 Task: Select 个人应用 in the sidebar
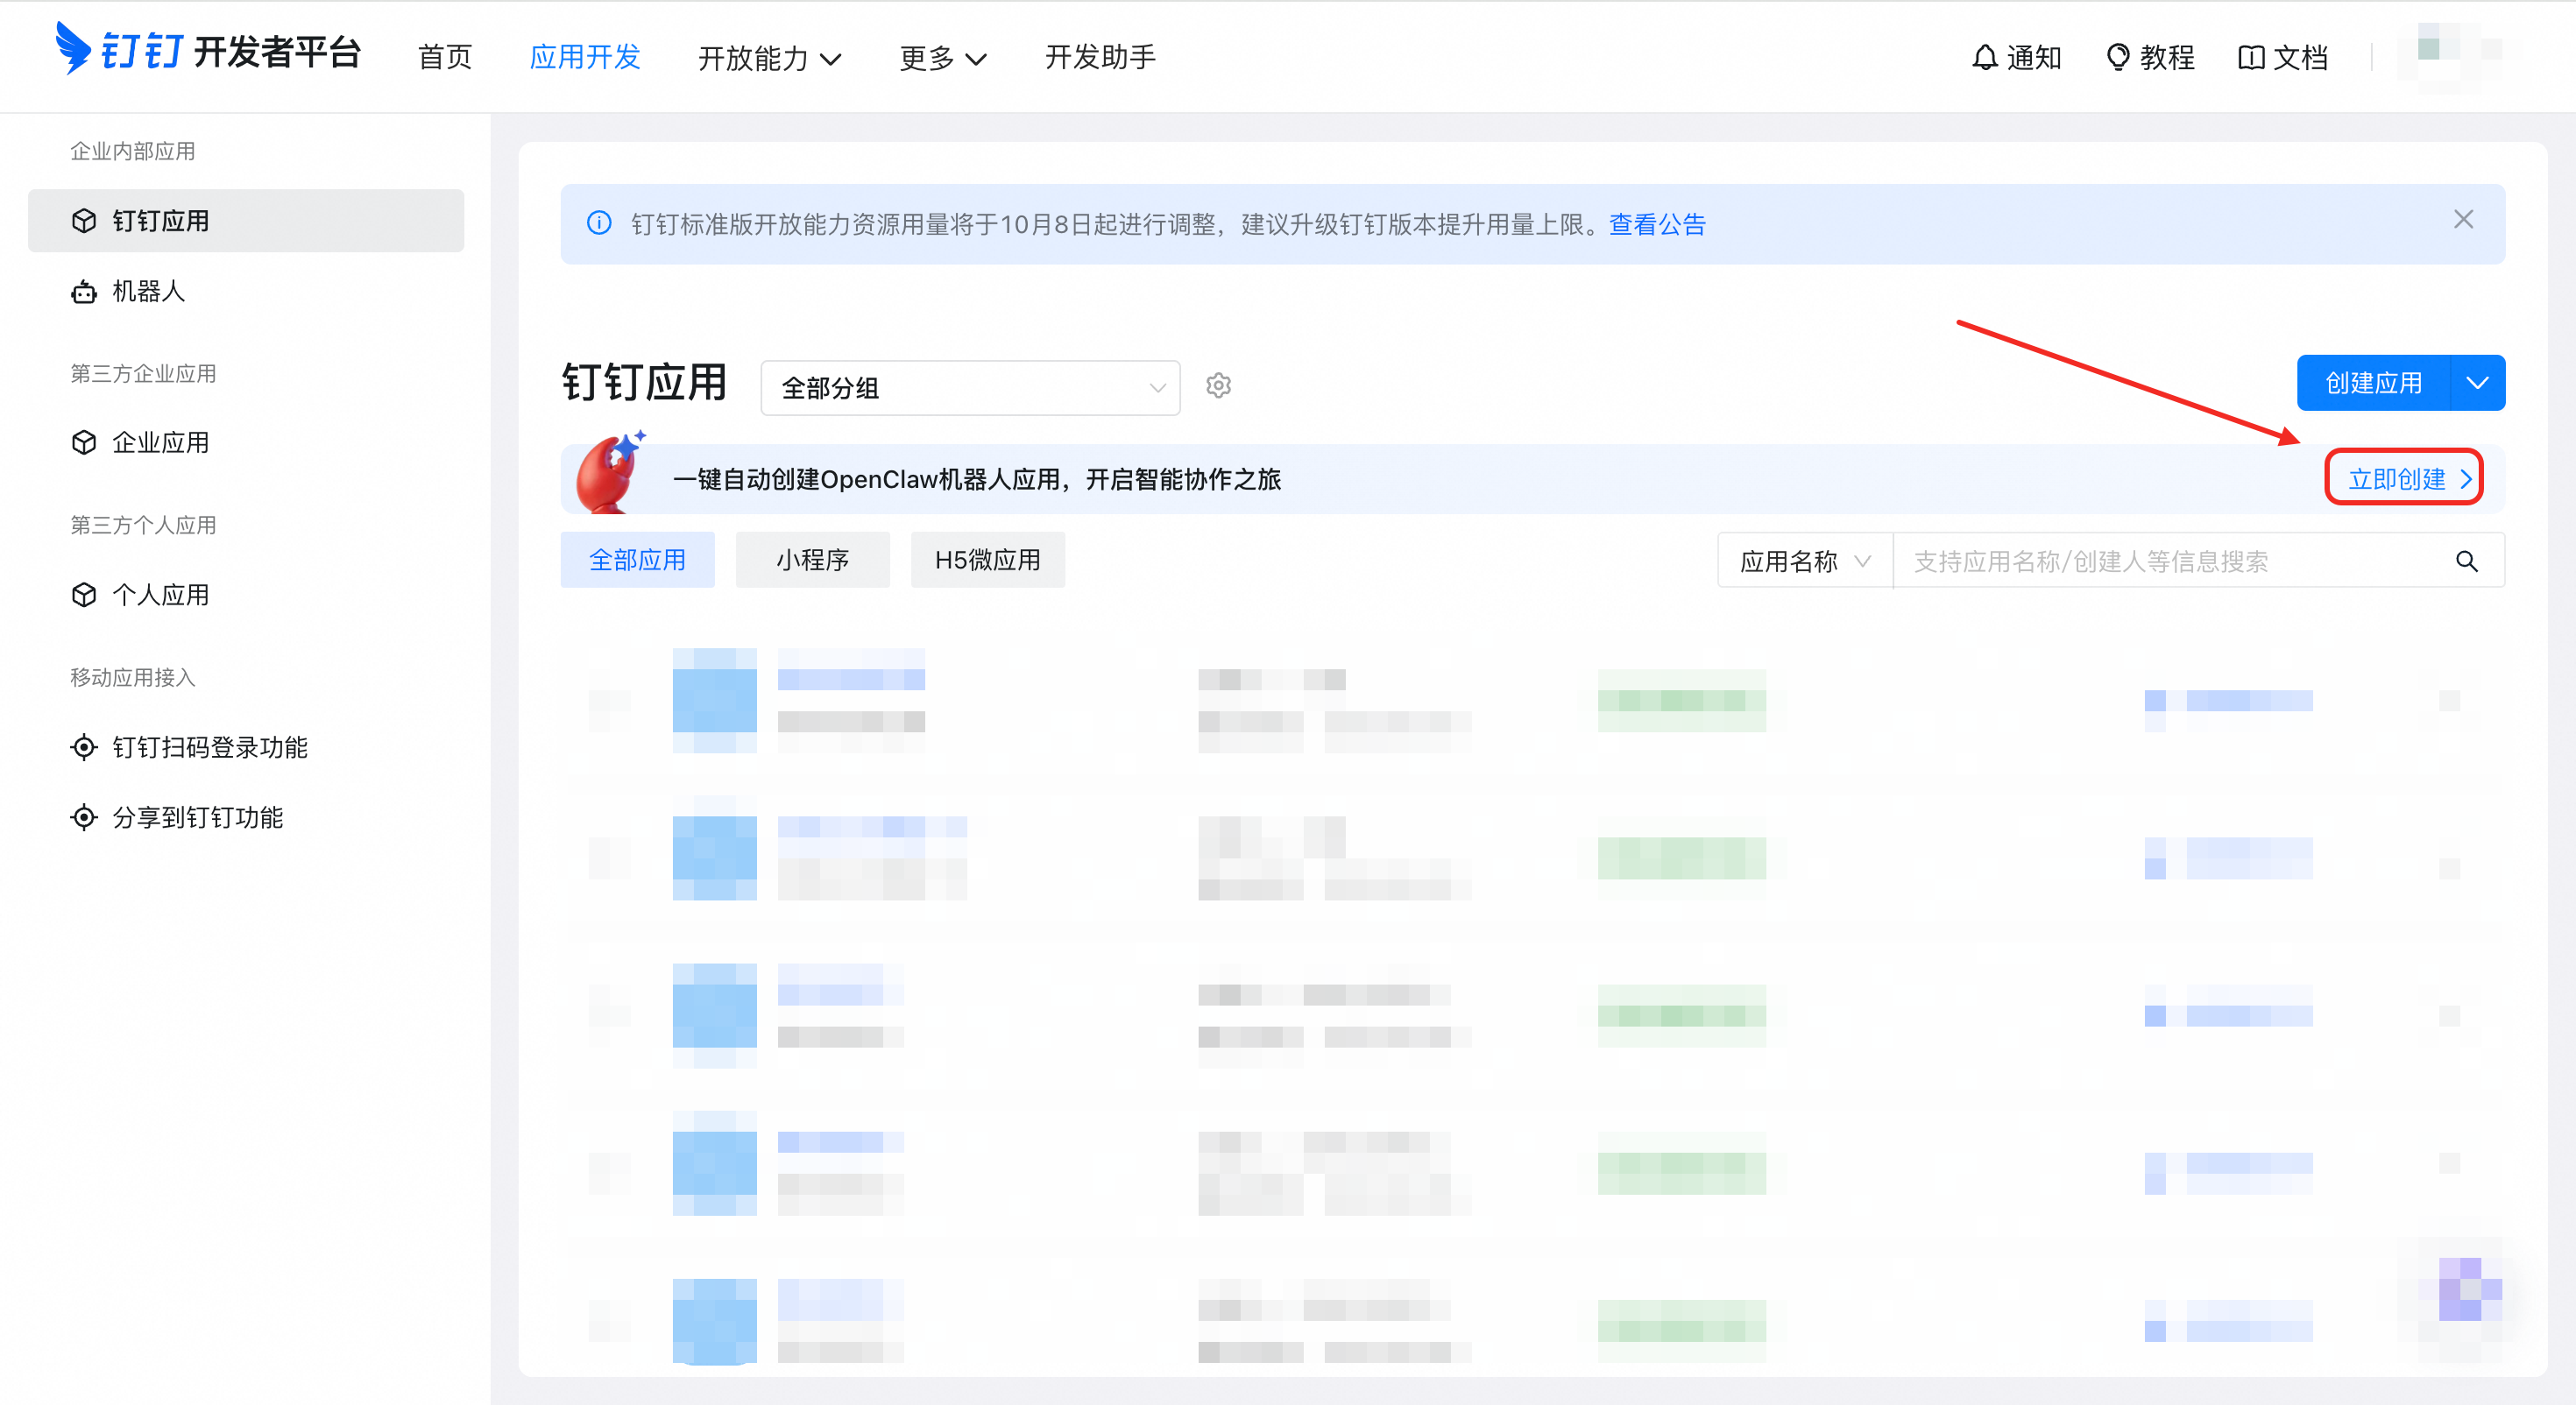[246, 594]
